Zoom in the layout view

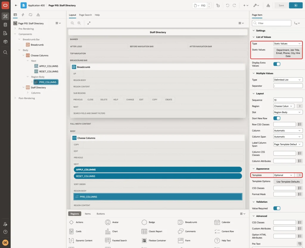click(x=79, y=23)
